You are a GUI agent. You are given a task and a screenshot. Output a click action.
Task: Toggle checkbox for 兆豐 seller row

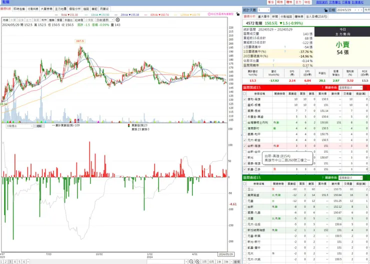(244, 218)
